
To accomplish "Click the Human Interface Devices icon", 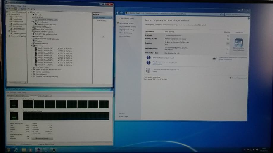I will pos(34,32).
